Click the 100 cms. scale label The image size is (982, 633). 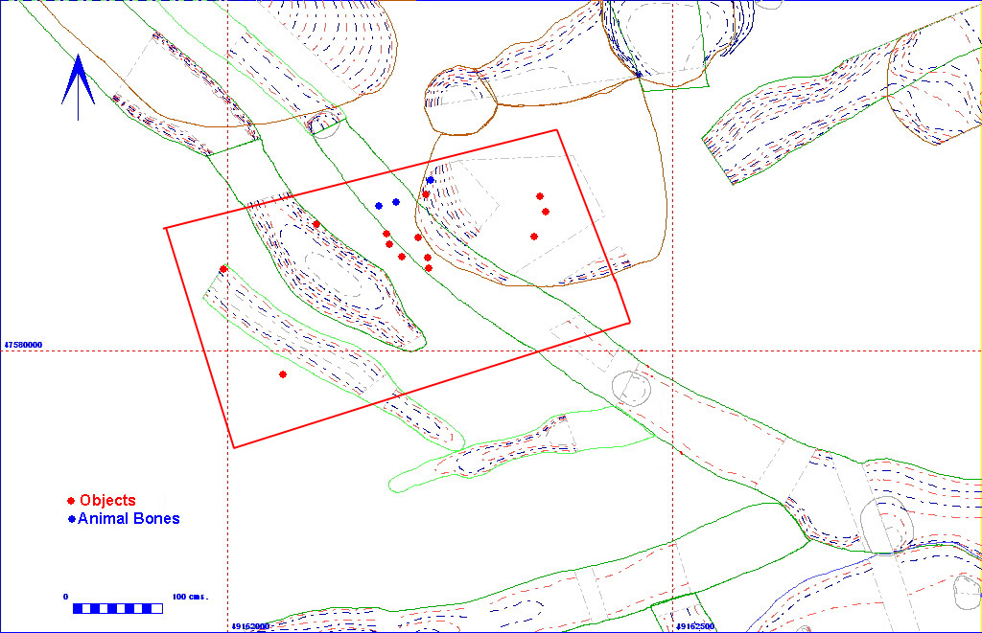pyautogui.click(x=190, y=597)
